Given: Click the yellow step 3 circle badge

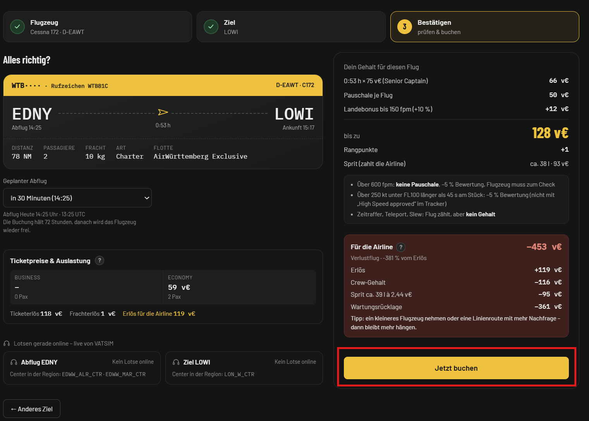Looking at the screenshot, I should click(x=405, y=27).
